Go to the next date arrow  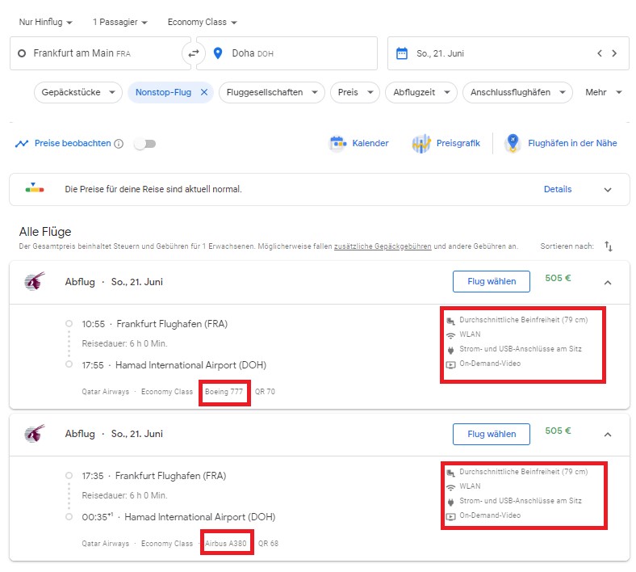(614, 53)
